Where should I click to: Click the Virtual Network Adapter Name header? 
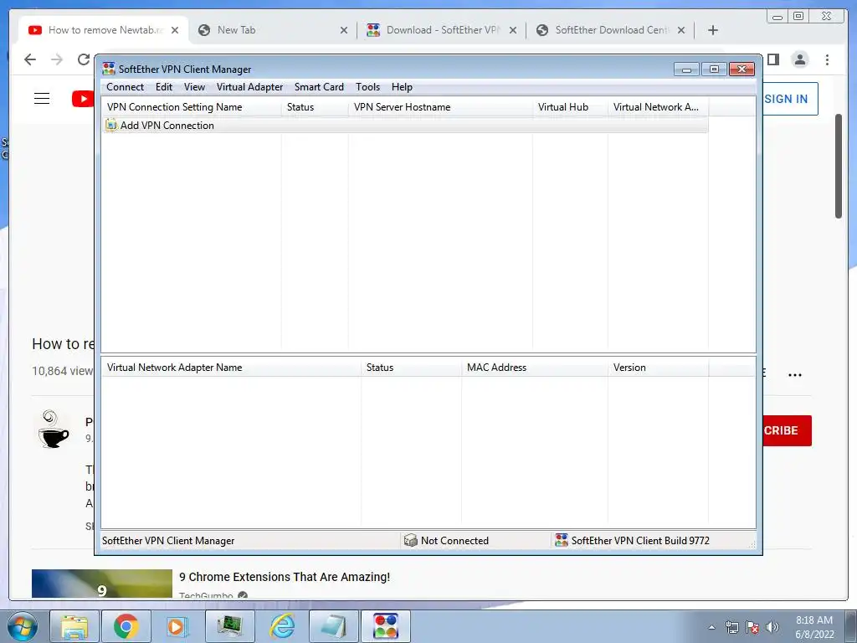(x=231, y=368)
